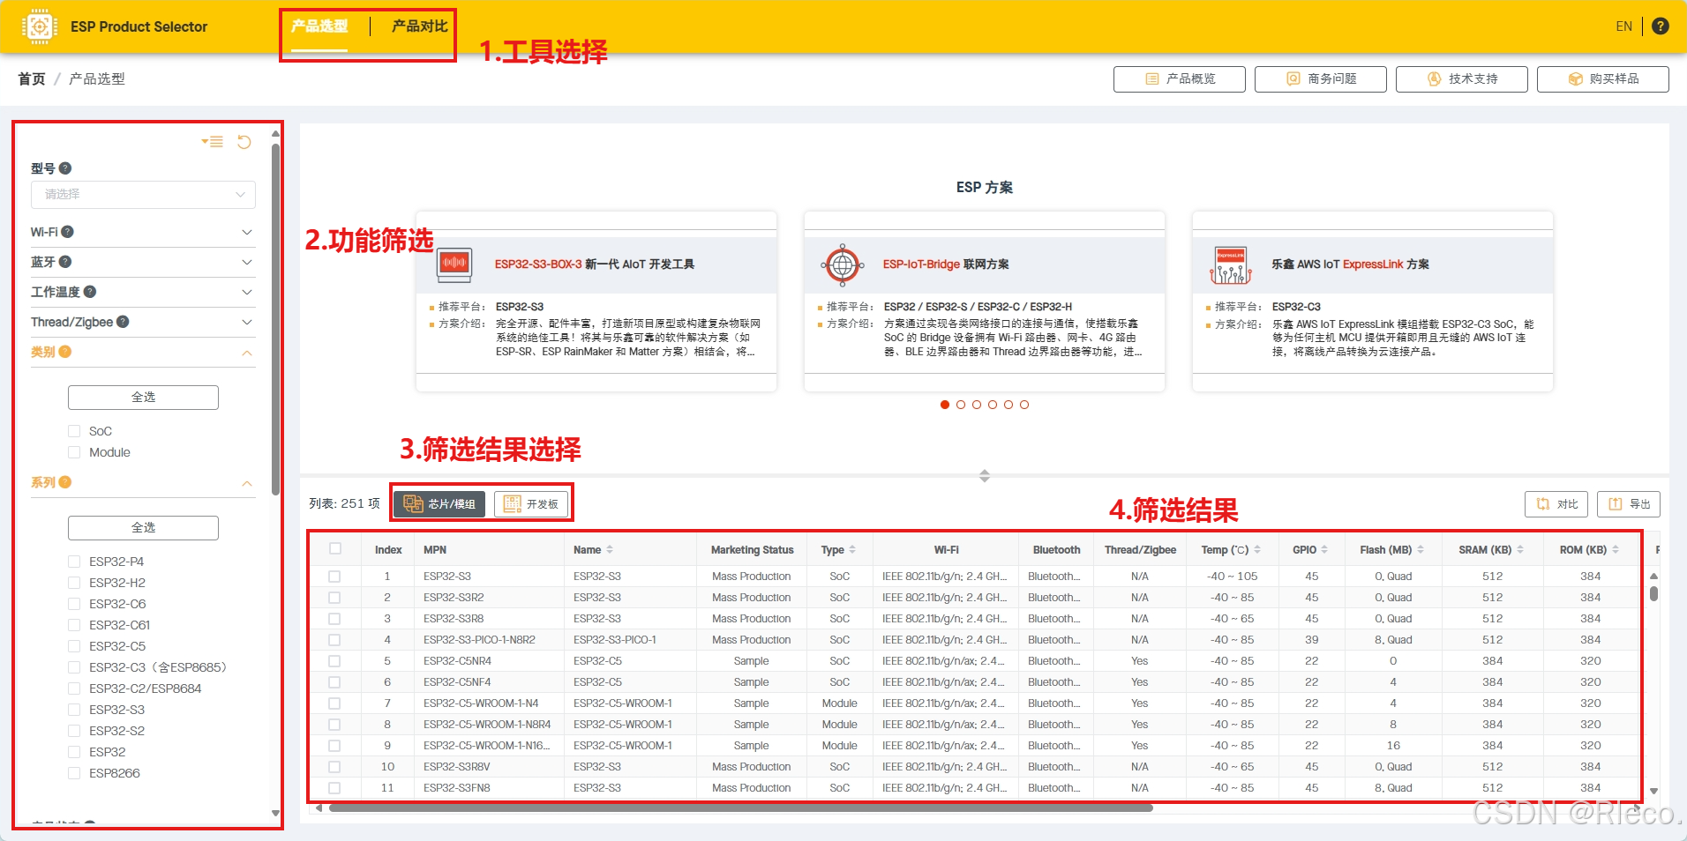The image size is (1687, 841).
Task: Open help tooltip beside 系列 label
Action: [x=65, y=482]
